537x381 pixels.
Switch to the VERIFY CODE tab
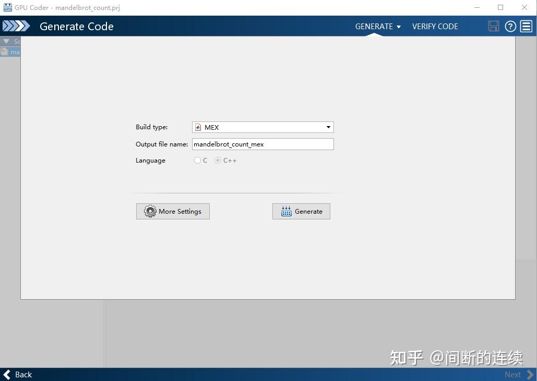(x=435, y=26)
